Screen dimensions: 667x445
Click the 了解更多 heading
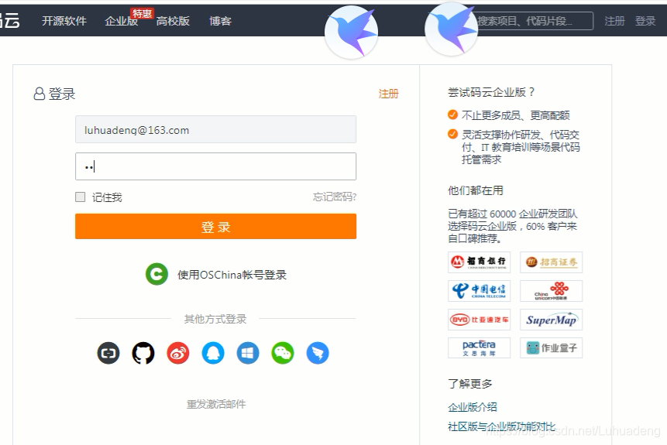(470, 384)
